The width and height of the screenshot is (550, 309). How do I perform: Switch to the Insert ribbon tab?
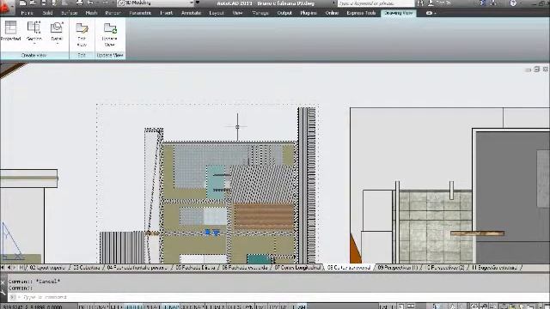[x=166, y=13]
